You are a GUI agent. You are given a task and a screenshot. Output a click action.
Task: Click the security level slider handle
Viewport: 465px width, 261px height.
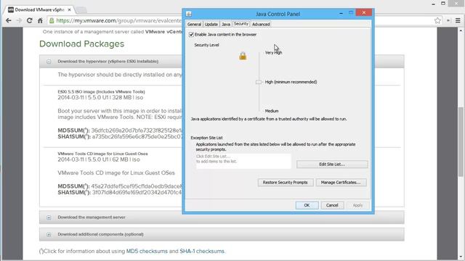(259, 82)
